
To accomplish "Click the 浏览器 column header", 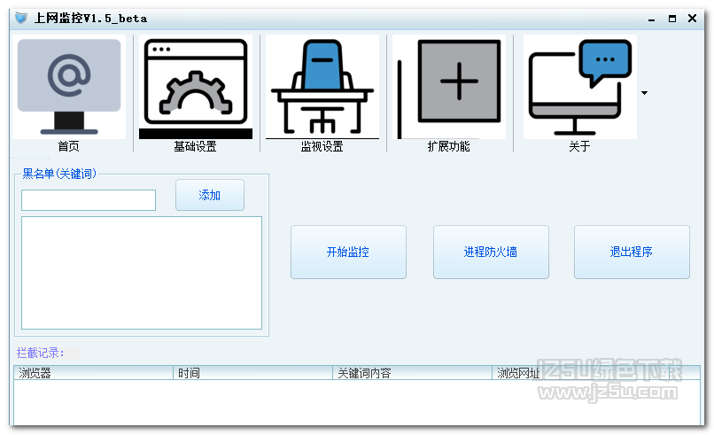I will pos(93,373).
